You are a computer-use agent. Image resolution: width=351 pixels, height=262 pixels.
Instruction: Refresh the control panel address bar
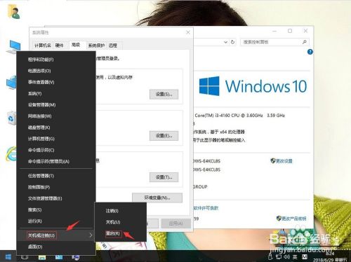pos(232,42)
